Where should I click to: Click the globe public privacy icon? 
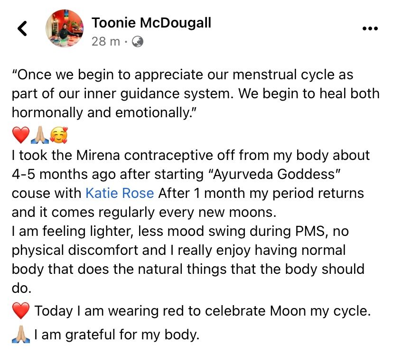click(137, 41)
